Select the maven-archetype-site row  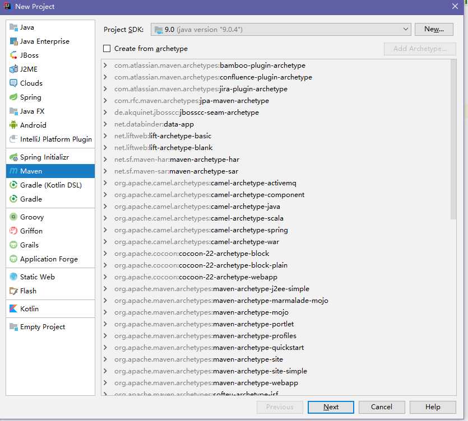(x=276, y=359)
